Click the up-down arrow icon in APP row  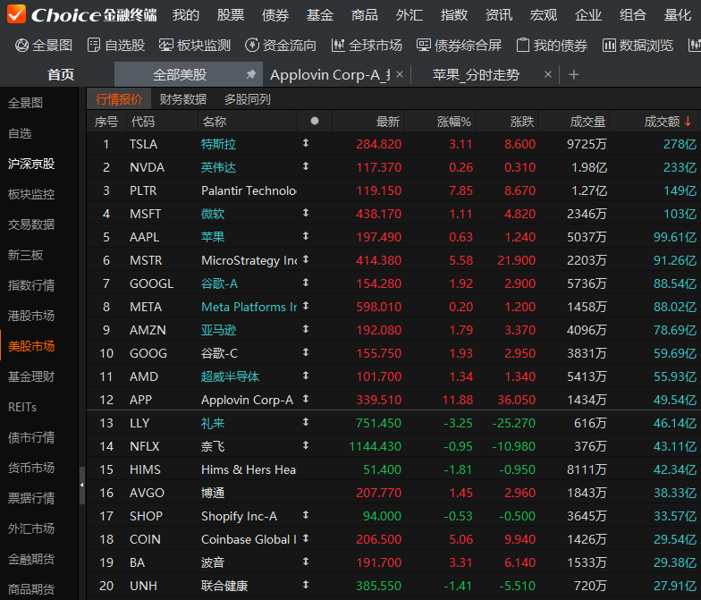click(x=306, y=399)
